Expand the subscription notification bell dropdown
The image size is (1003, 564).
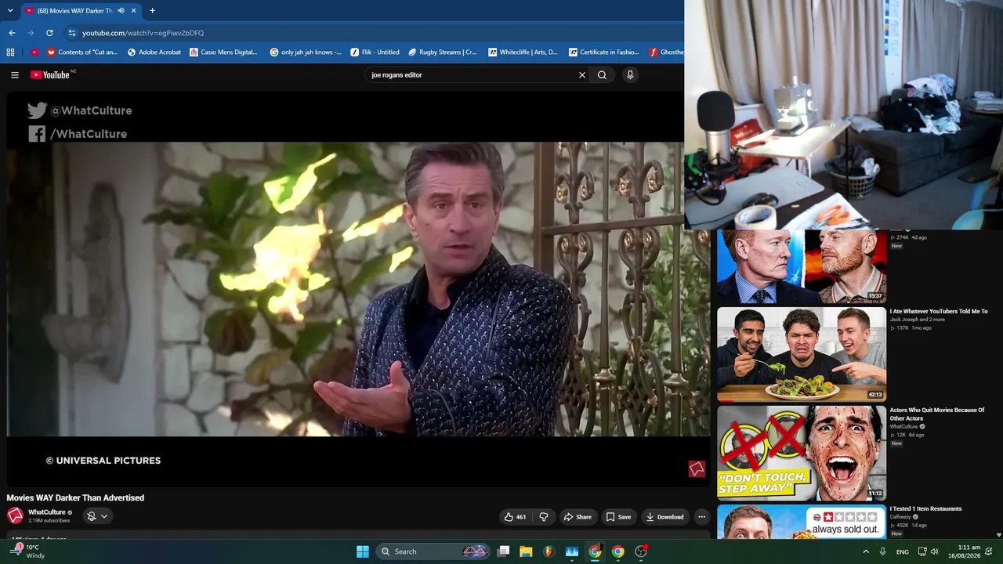97,516
